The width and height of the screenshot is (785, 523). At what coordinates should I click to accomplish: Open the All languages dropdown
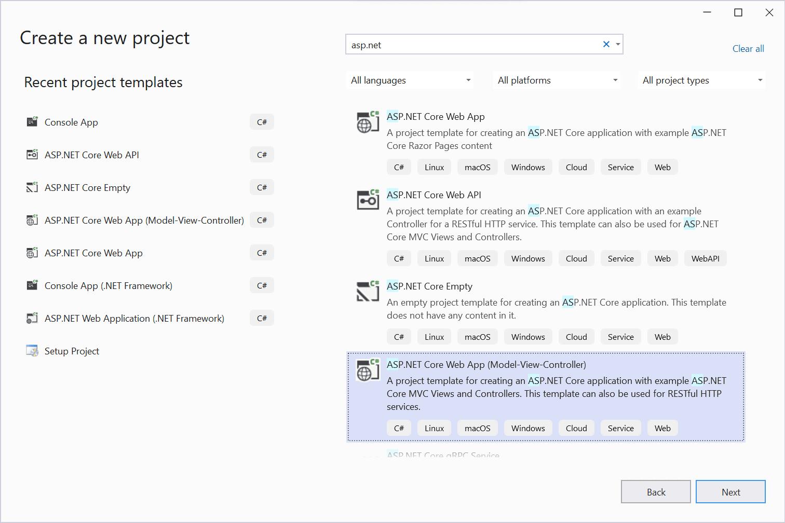point(410,80)
